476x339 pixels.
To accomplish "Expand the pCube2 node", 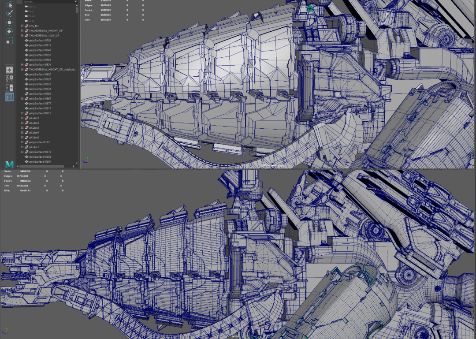I will (x=22, y=123).
